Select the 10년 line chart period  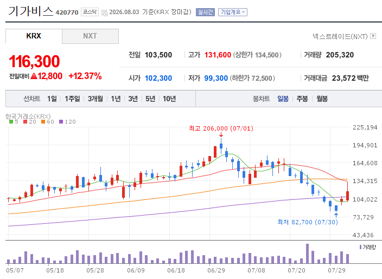169,99
